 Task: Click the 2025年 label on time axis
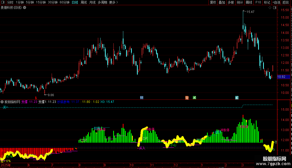click(x=6, y=165)
